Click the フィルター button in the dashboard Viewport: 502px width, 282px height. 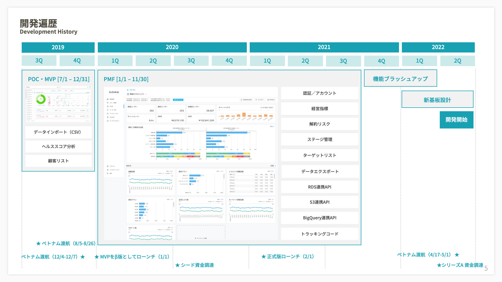260,100
